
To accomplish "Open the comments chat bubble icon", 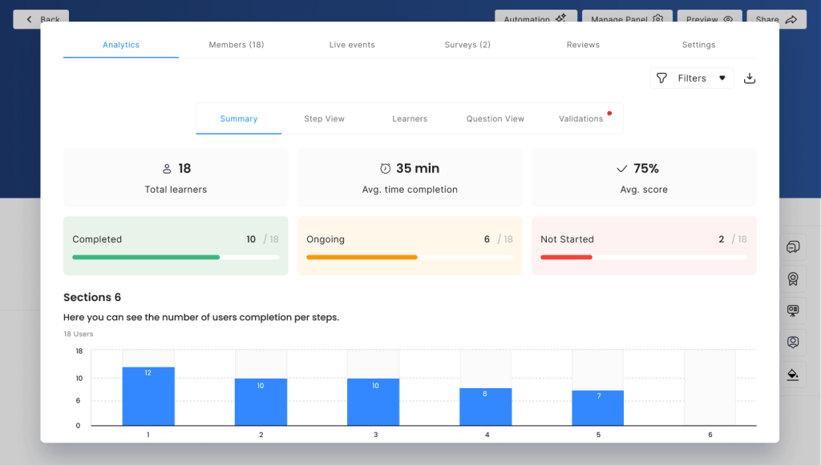I will [793, 247].
